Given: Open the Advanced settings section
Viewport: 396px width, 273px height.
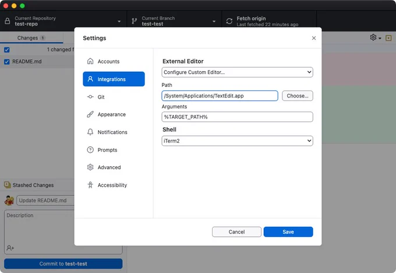Looking at the screenshot, I should pos(114,167).
